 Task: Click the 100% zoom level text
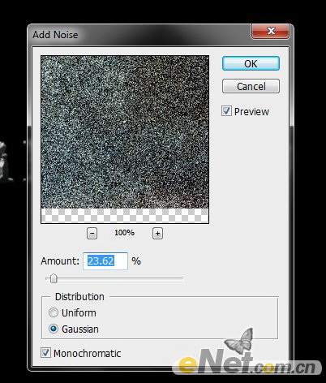click(124, 233)
